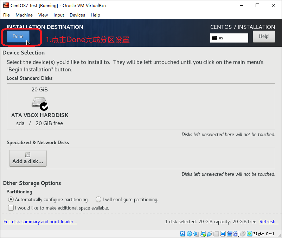Select the ATA VBOX HARDDISK drive icon
Image resolution: width=282 pixels, height=238 pixels.
(40, 104)
